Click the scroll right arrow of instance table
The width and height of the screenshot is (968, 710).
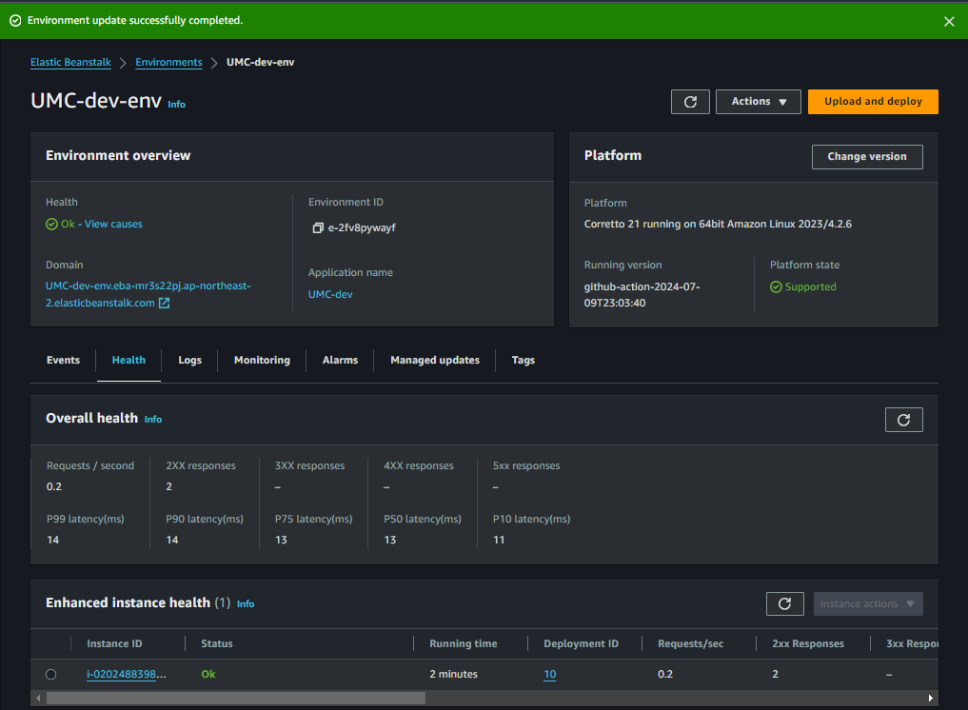(x=930, y=699)
